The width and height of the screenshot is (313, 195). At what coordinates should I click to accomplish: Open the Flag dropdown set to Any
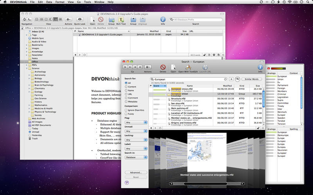[x=136, y=122]
